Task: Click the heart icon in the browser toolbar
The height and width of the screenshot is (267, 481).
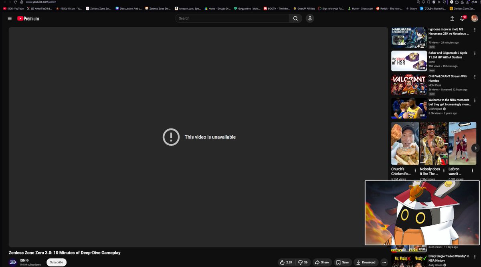Action: pyautogui.click(x=445, y=2)
